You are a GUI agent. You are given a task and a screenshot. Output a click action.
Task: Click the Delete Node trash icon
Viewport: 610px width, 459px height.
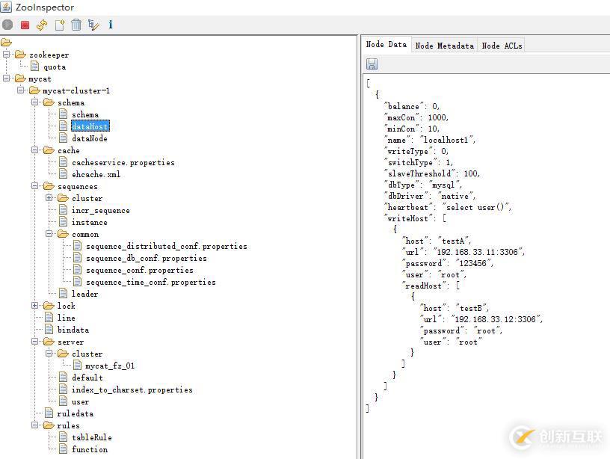(x=76, y=25)
